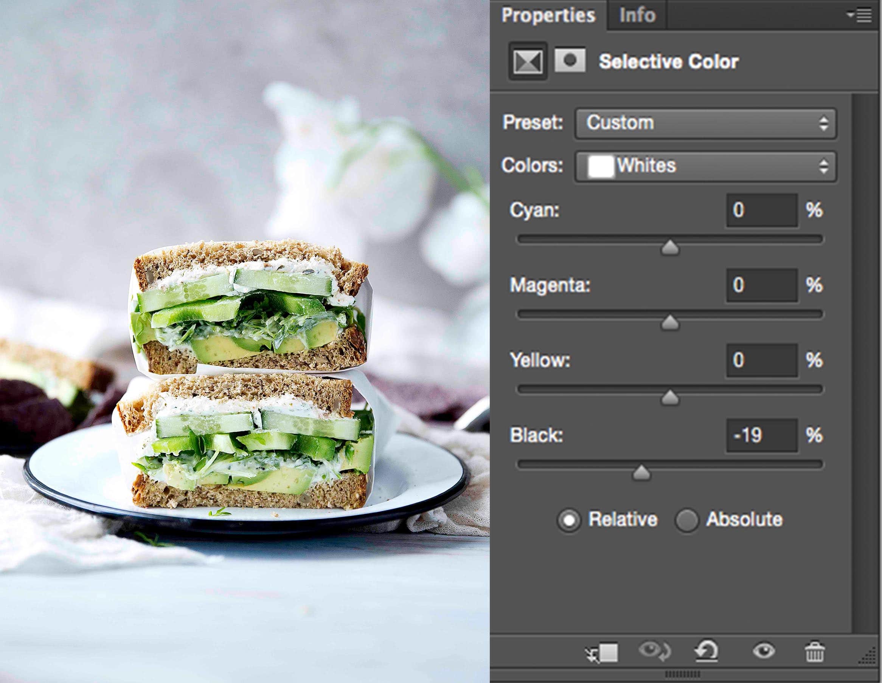The height and width of the screenshot is (683, 882).
Task: Reset adjustment to defaults icon
Action: [x=707, y=652]
